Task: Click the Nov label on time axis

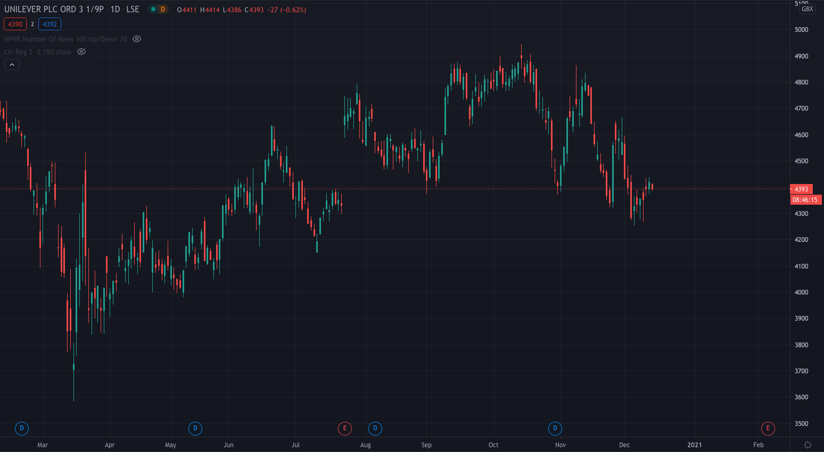Action: coord(561,445)
